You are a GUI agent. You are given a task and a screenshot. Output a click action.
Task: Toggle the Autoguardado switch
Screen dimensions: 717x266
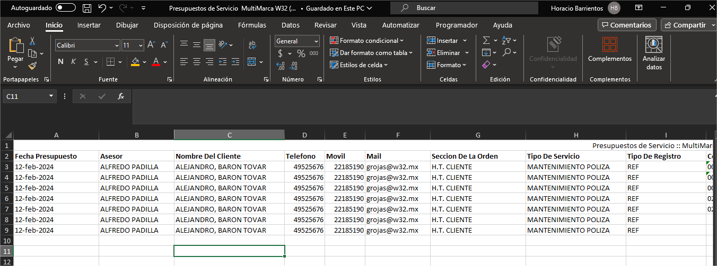pyautogui.click(x=66, y=8)
